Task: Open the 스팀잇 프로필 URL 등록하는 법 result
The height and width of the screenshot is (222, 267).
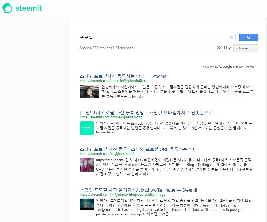Action: [x=137, y=149]
